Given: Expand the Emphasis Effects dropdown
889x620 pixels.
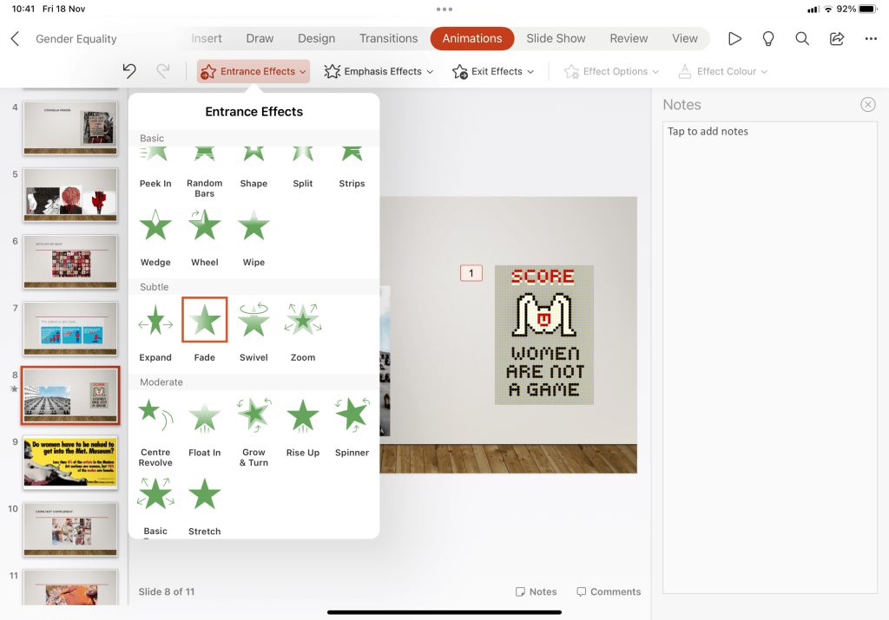Looking at the screenshot, I should (379, 71).
